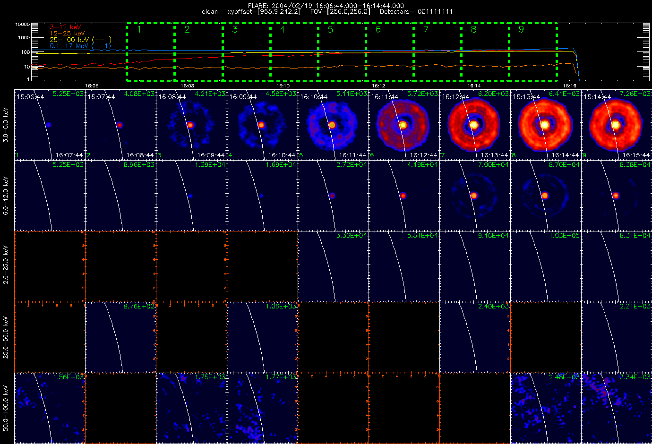Click the '10000' y-axis label on light curve
Viewport: 652px width, 444px height.
coord(22,24)
